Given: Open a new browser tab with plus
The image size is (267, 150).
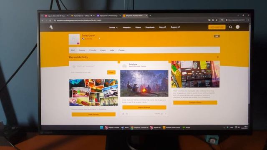Looking at the screenshot, I should pyautogui.click(x=150, y=15).
